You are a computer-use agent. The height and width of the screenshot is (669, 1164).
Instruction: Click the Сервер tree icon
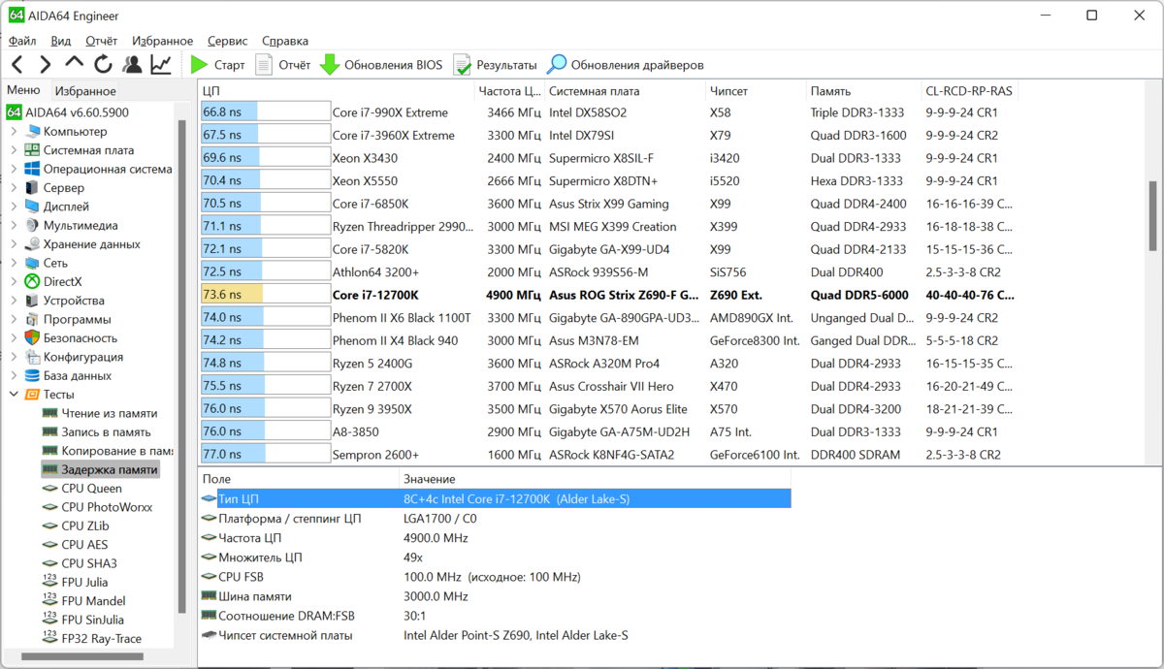point(33,188)
